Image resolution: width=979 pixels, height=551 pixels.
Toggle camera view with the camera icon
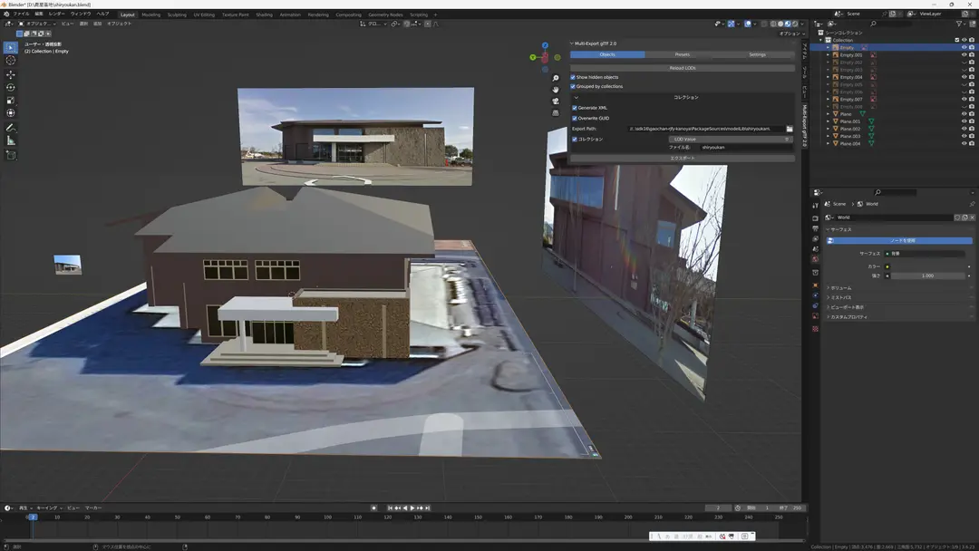pyautogui.click(x=555, y=101)
